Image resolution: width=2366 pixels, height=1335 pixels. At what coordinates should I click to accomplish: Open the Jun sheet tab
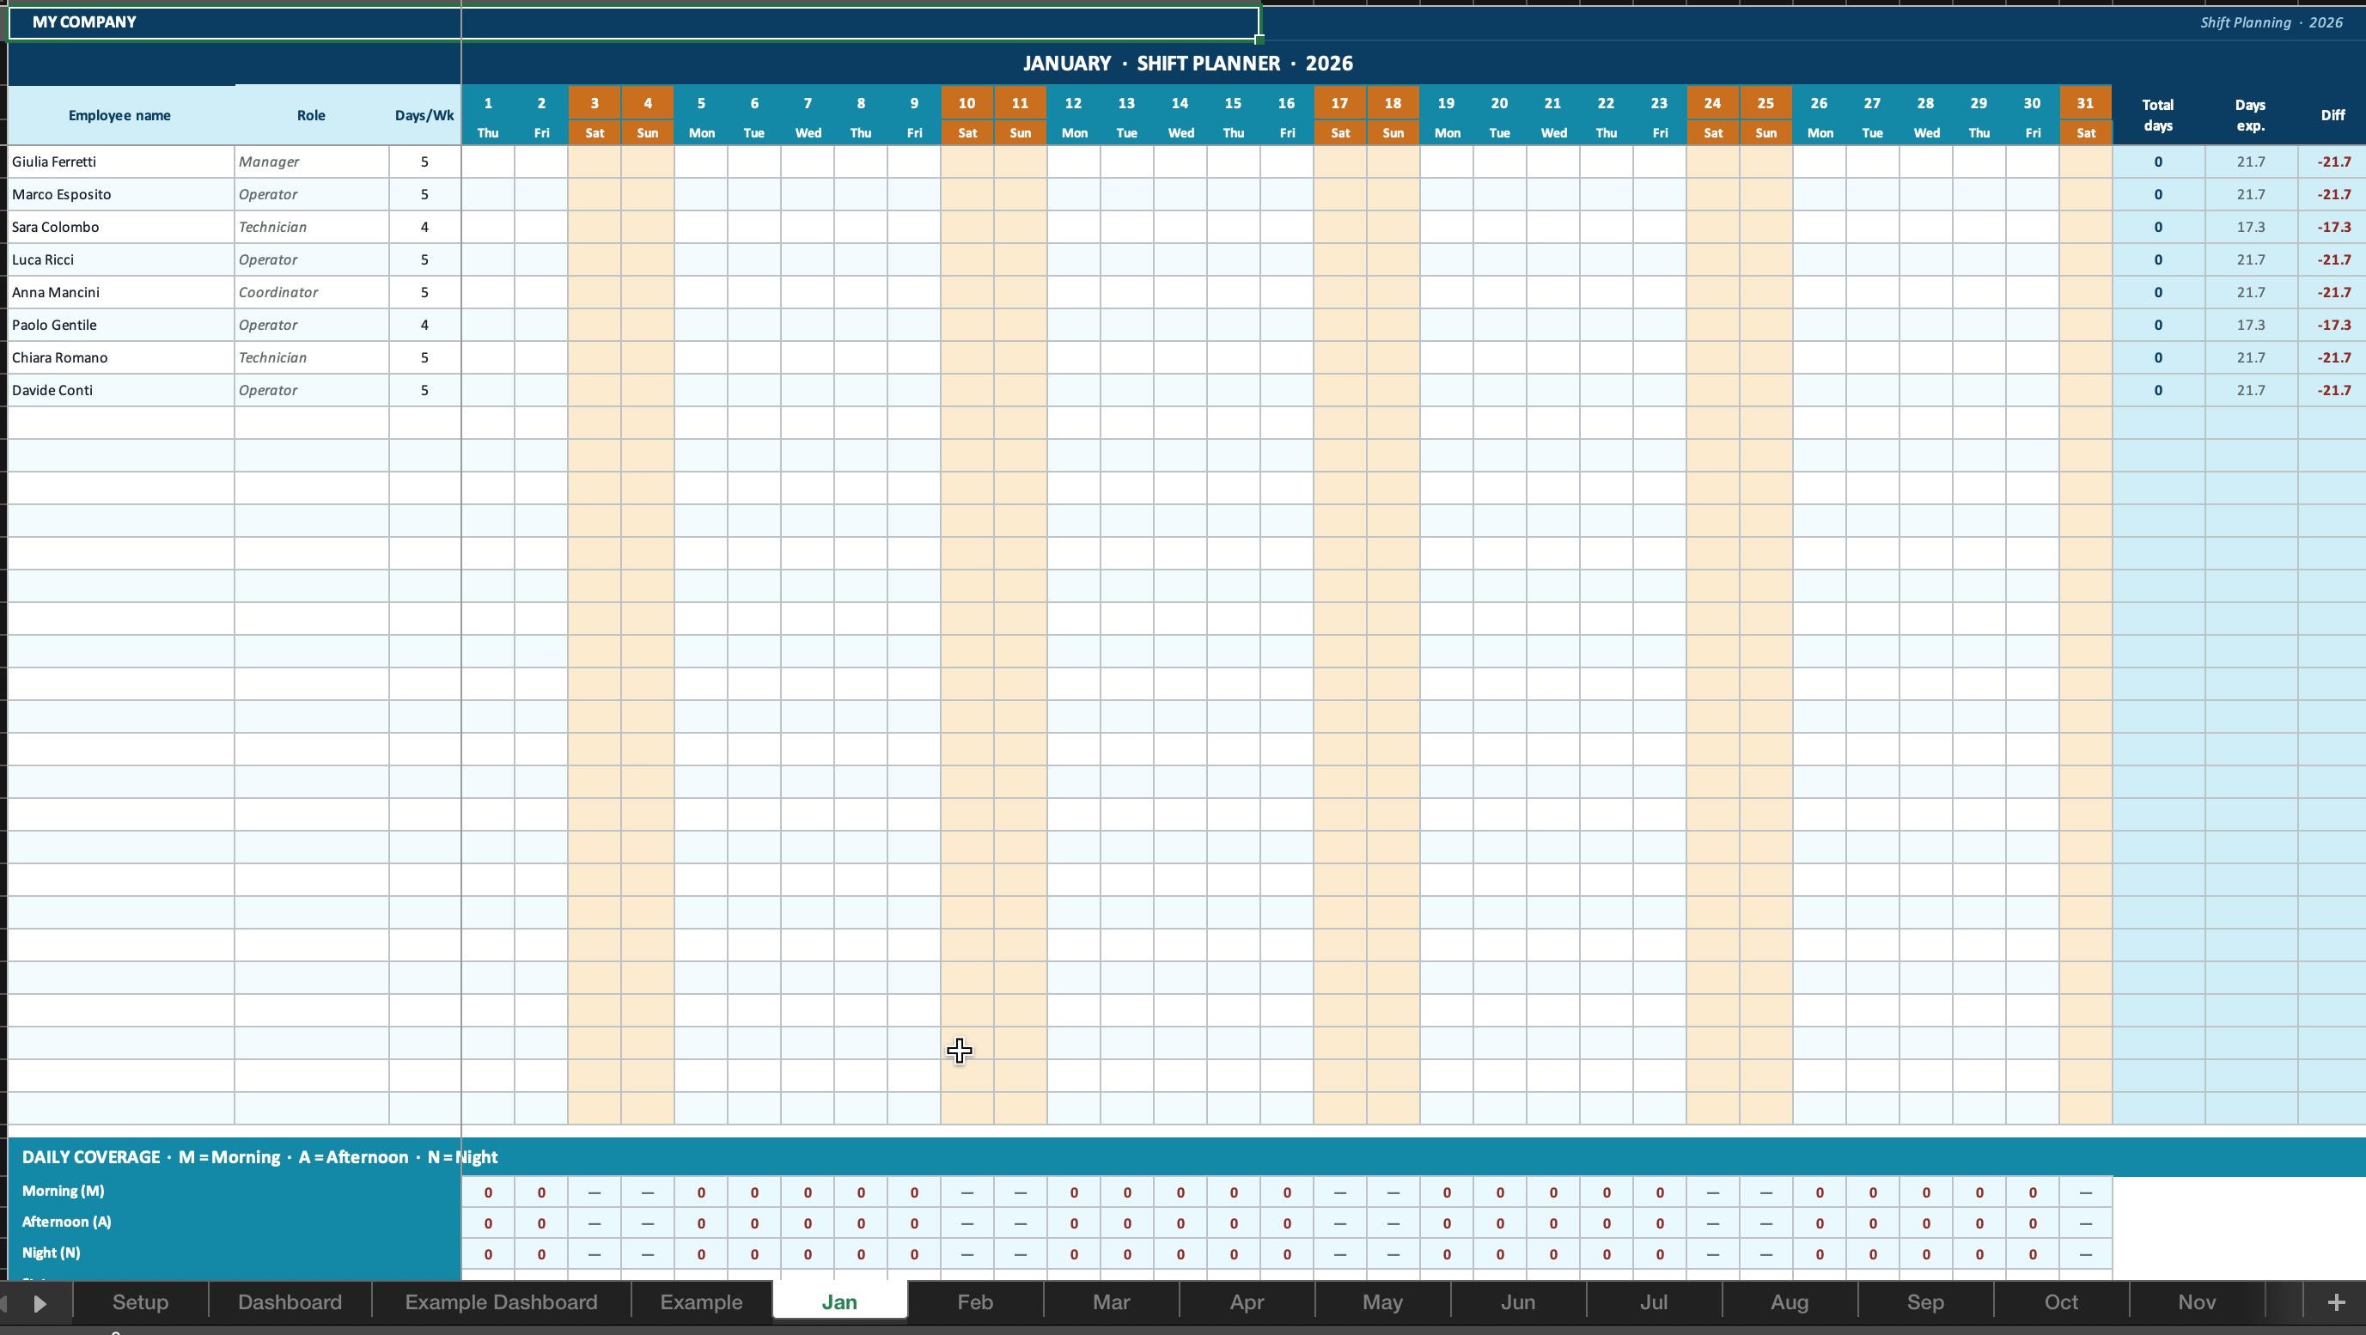1518,1302
